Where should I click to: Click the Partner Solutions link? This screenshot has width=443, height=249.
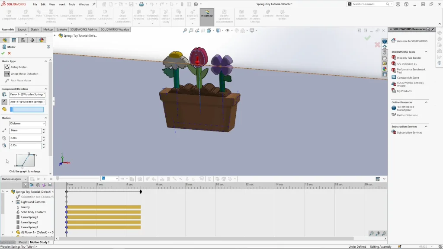point(407,115)
